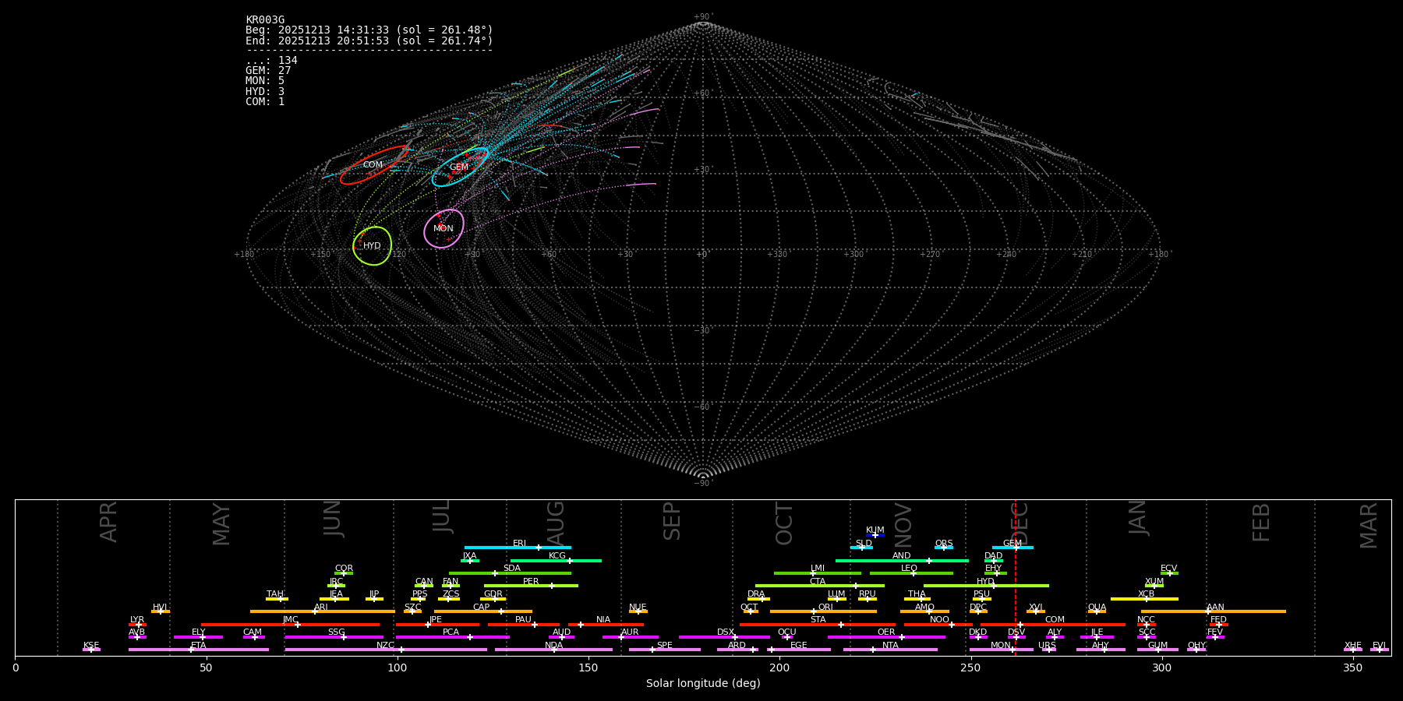Click the −60 latitude label
The width and height of the screenshot is (1403, 701).
pyautogui.click(x=702, y=407)
